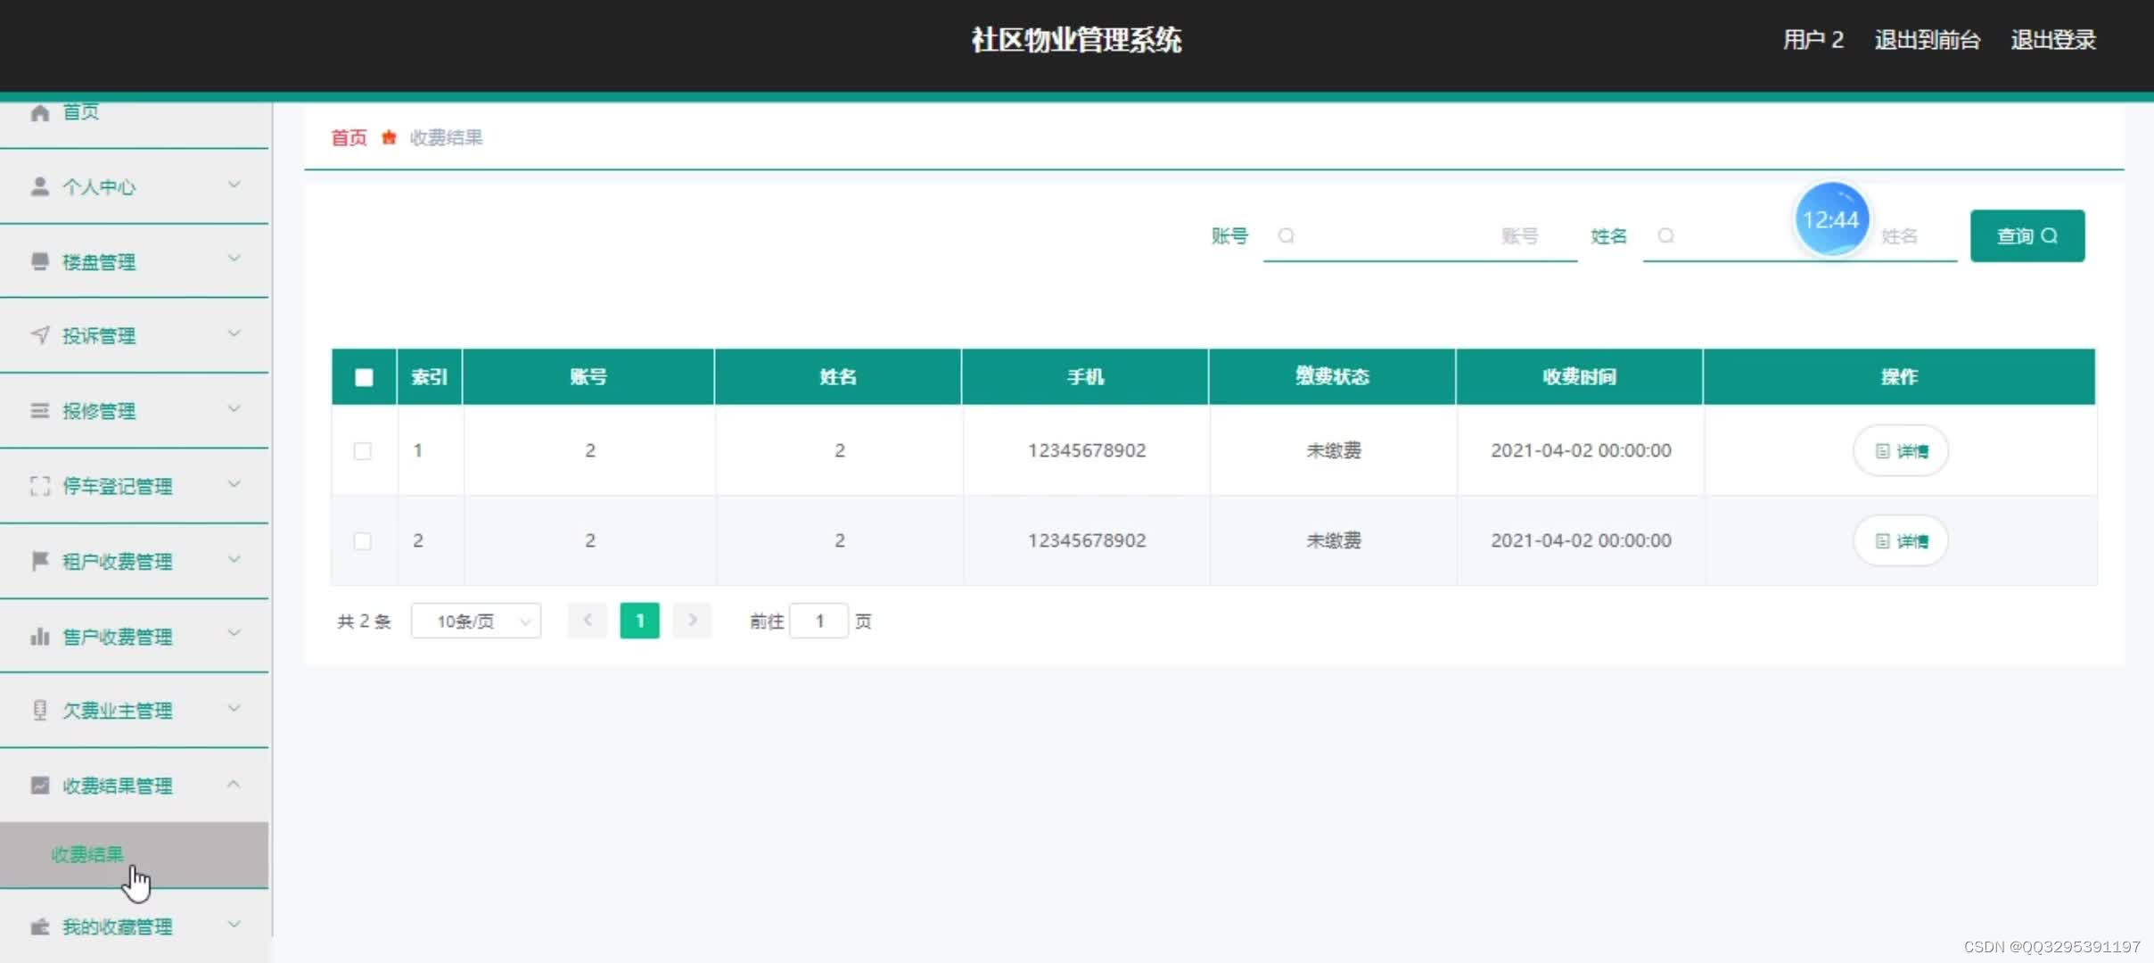This screenshot has height=963, width=2154.
Task: Click the blue 12:44 timer bubble
Action: pos(1831,219)
